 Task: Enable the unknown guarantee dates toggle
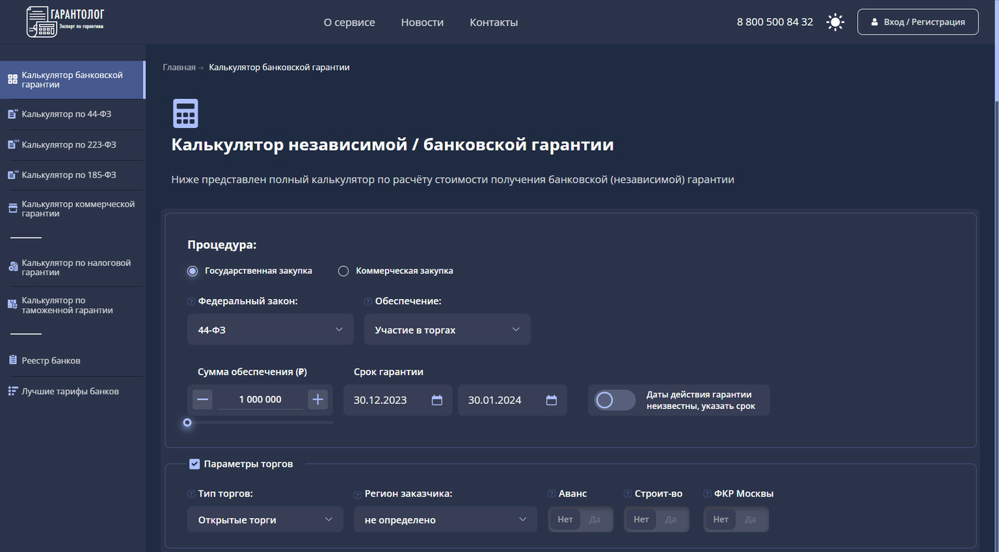[615, 400]
